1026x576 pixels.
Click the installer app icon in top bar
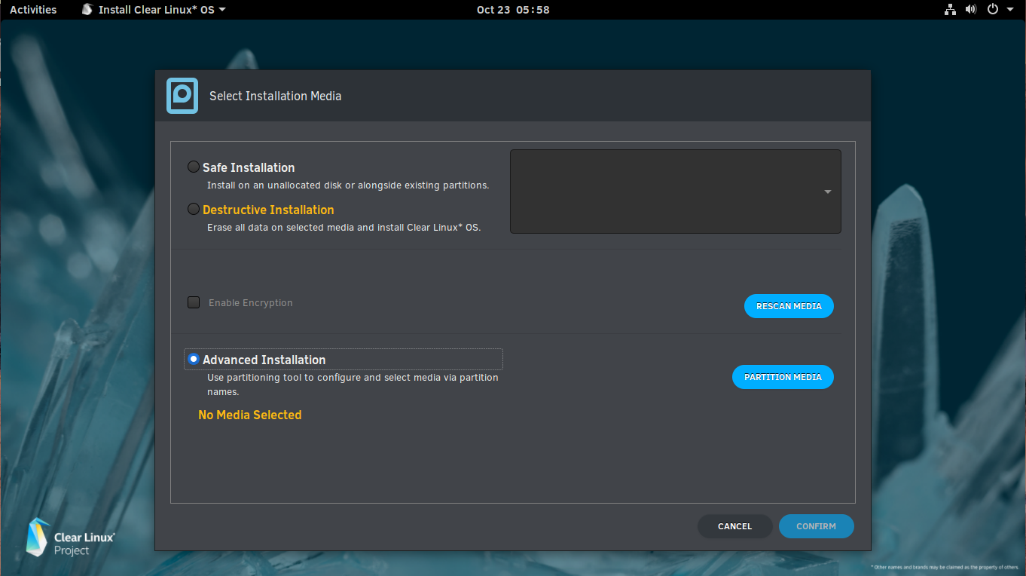[87, 10]
